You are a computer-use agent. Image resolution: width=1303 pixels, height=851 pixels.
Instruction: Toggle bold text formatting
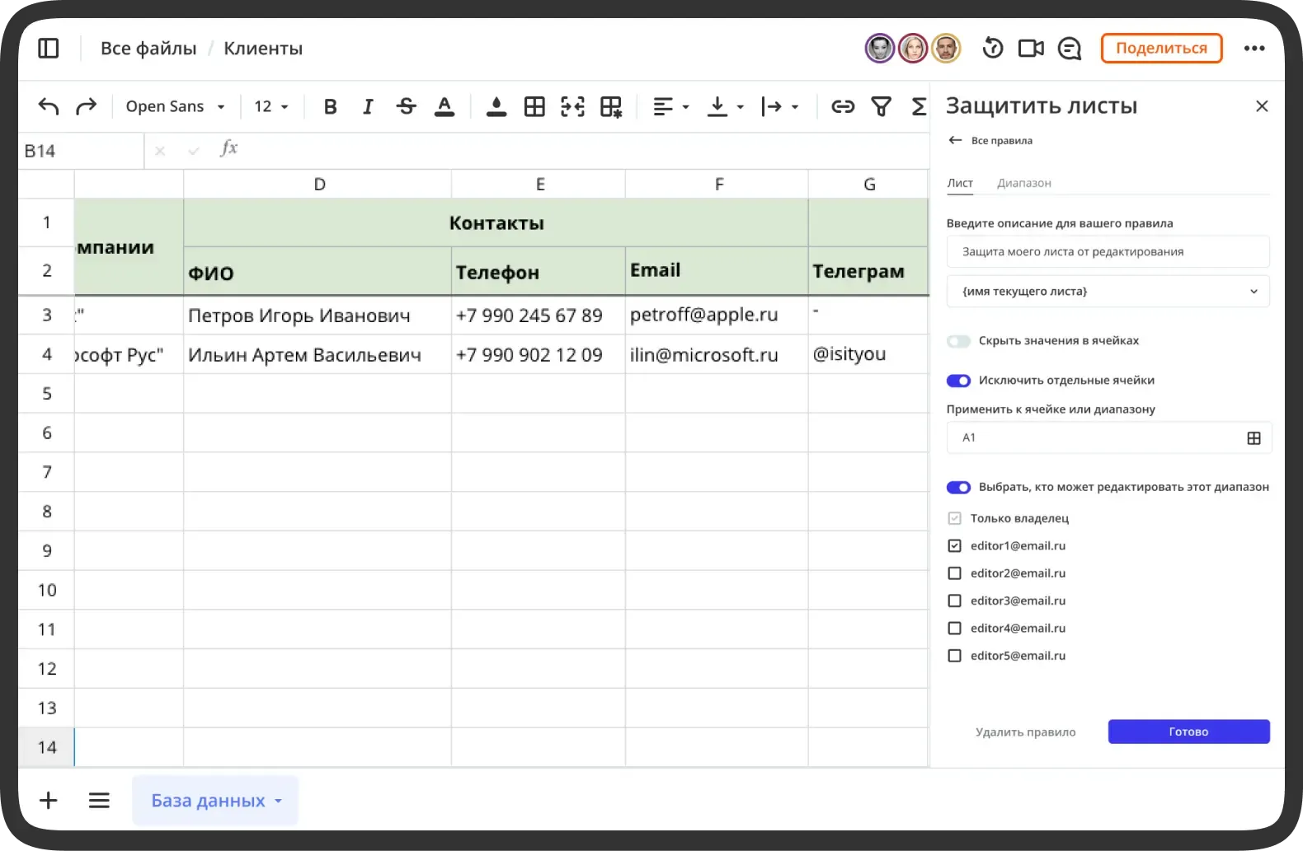[x=330, y=106]
